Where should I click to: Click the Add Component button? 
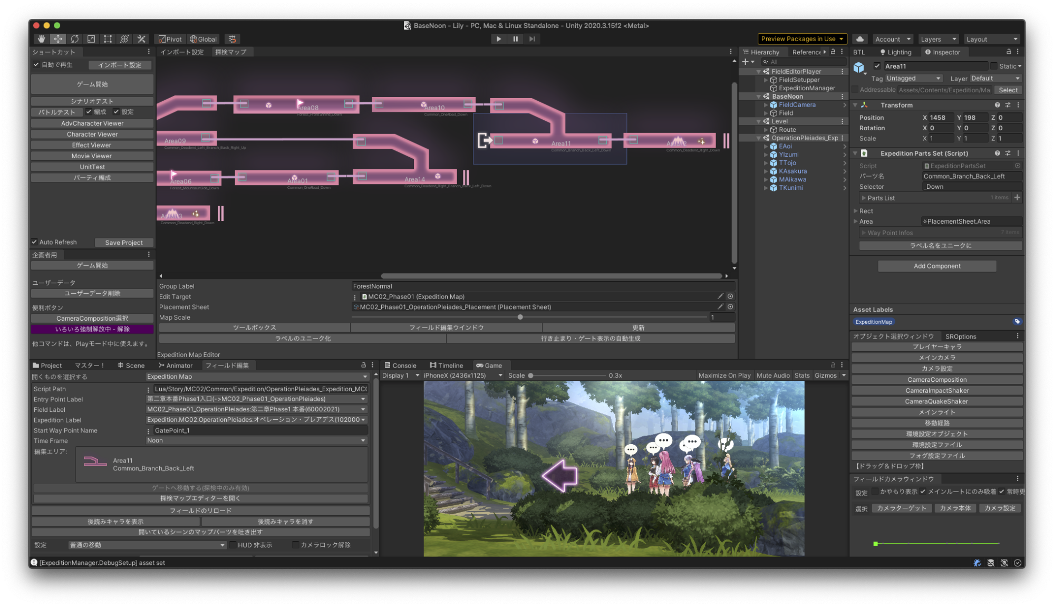(x=936, y=266)
